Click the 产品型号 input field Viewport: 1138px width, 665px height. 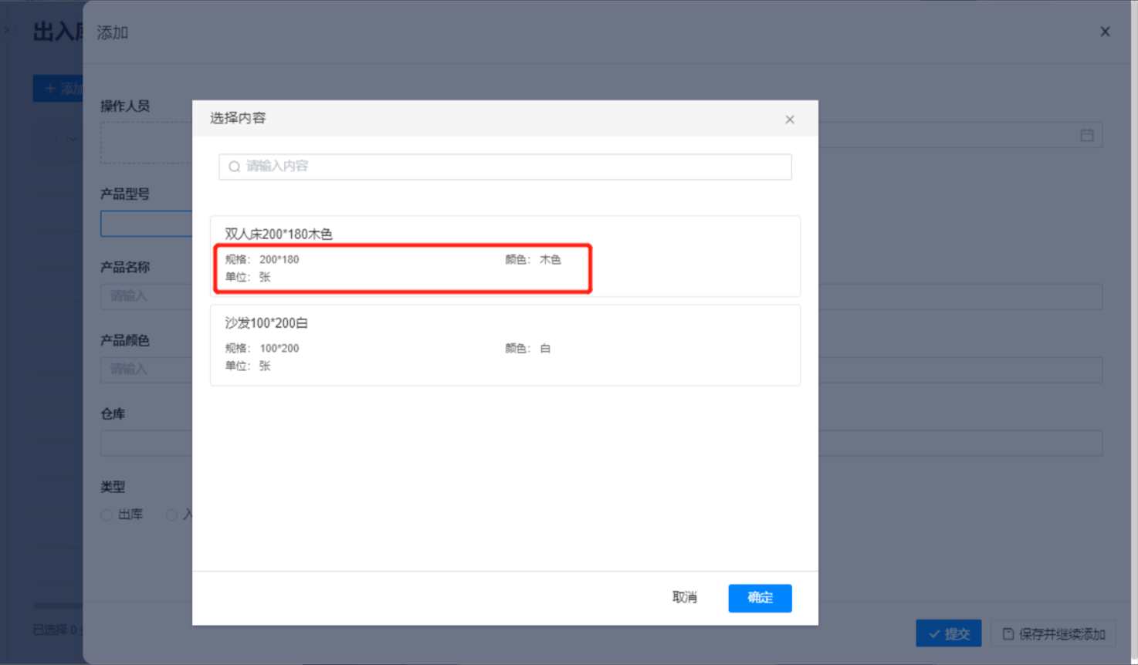point(146,224)
